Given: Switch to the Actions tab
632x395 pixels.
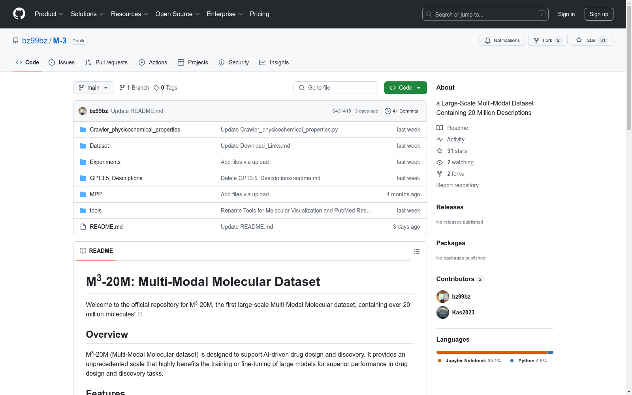Looking at the screenshot, I should tap(153, 62).
